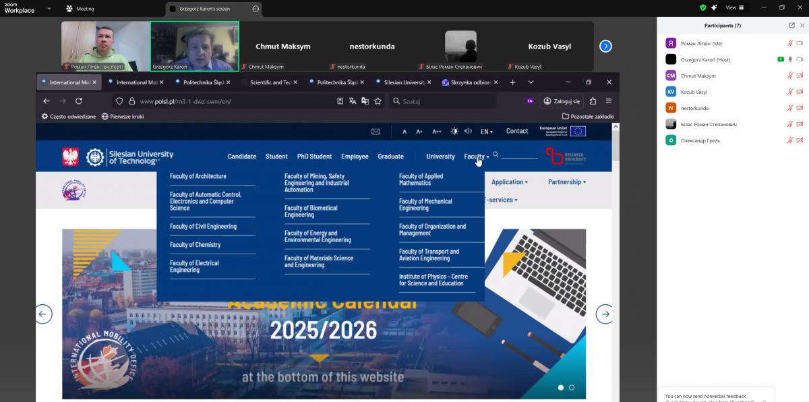This screenshot has width=809, height=402.
Task: Click the green encryption shield icon
Action: [x=702, y=7]
